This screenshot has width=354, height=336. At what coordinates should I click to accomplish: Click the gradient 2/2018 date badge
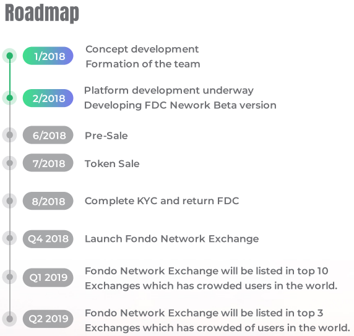coord(48,98)
